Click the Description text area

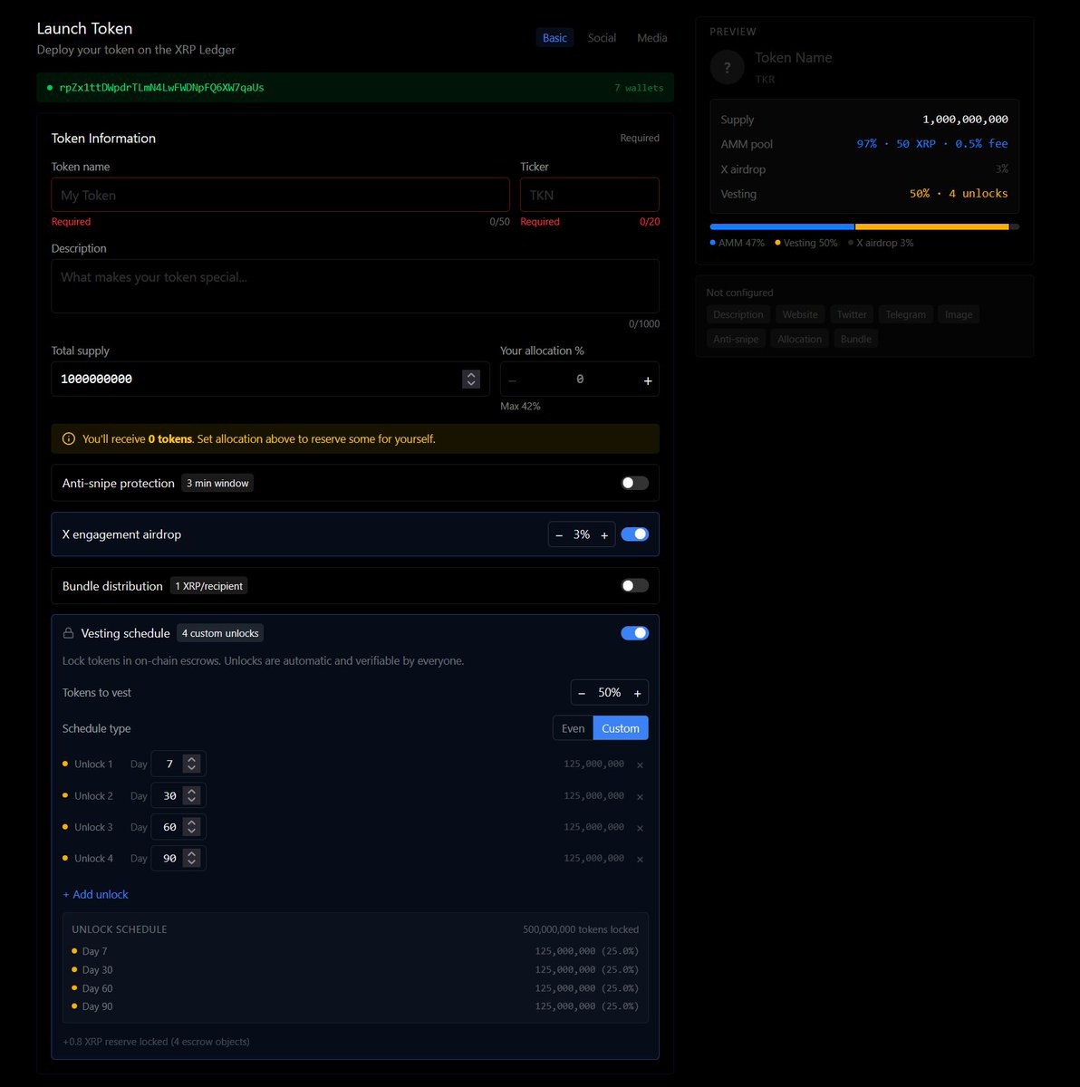click(x=355, y=286)
